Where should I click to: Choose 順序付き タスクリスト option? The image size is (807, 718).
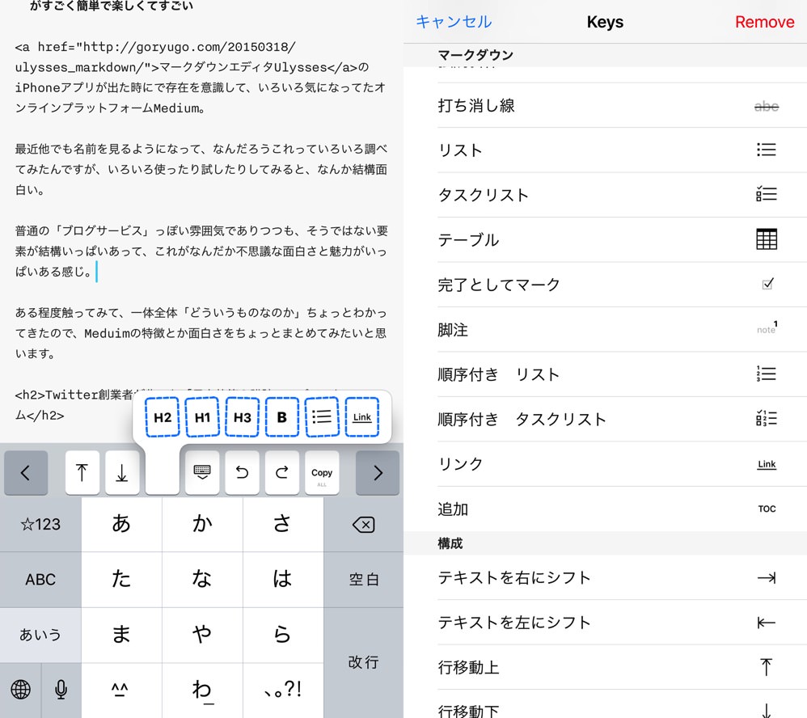pos(605,419)
